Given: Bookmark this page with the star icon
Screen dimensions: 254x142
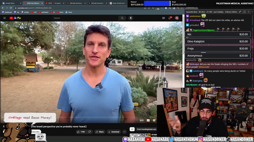Looking at the screenshot, I should coord(153,8).
